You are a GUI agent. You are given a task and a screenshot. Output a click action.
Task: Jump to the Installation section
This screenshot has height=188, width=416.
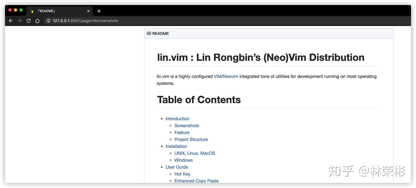(x=176, y=146)
